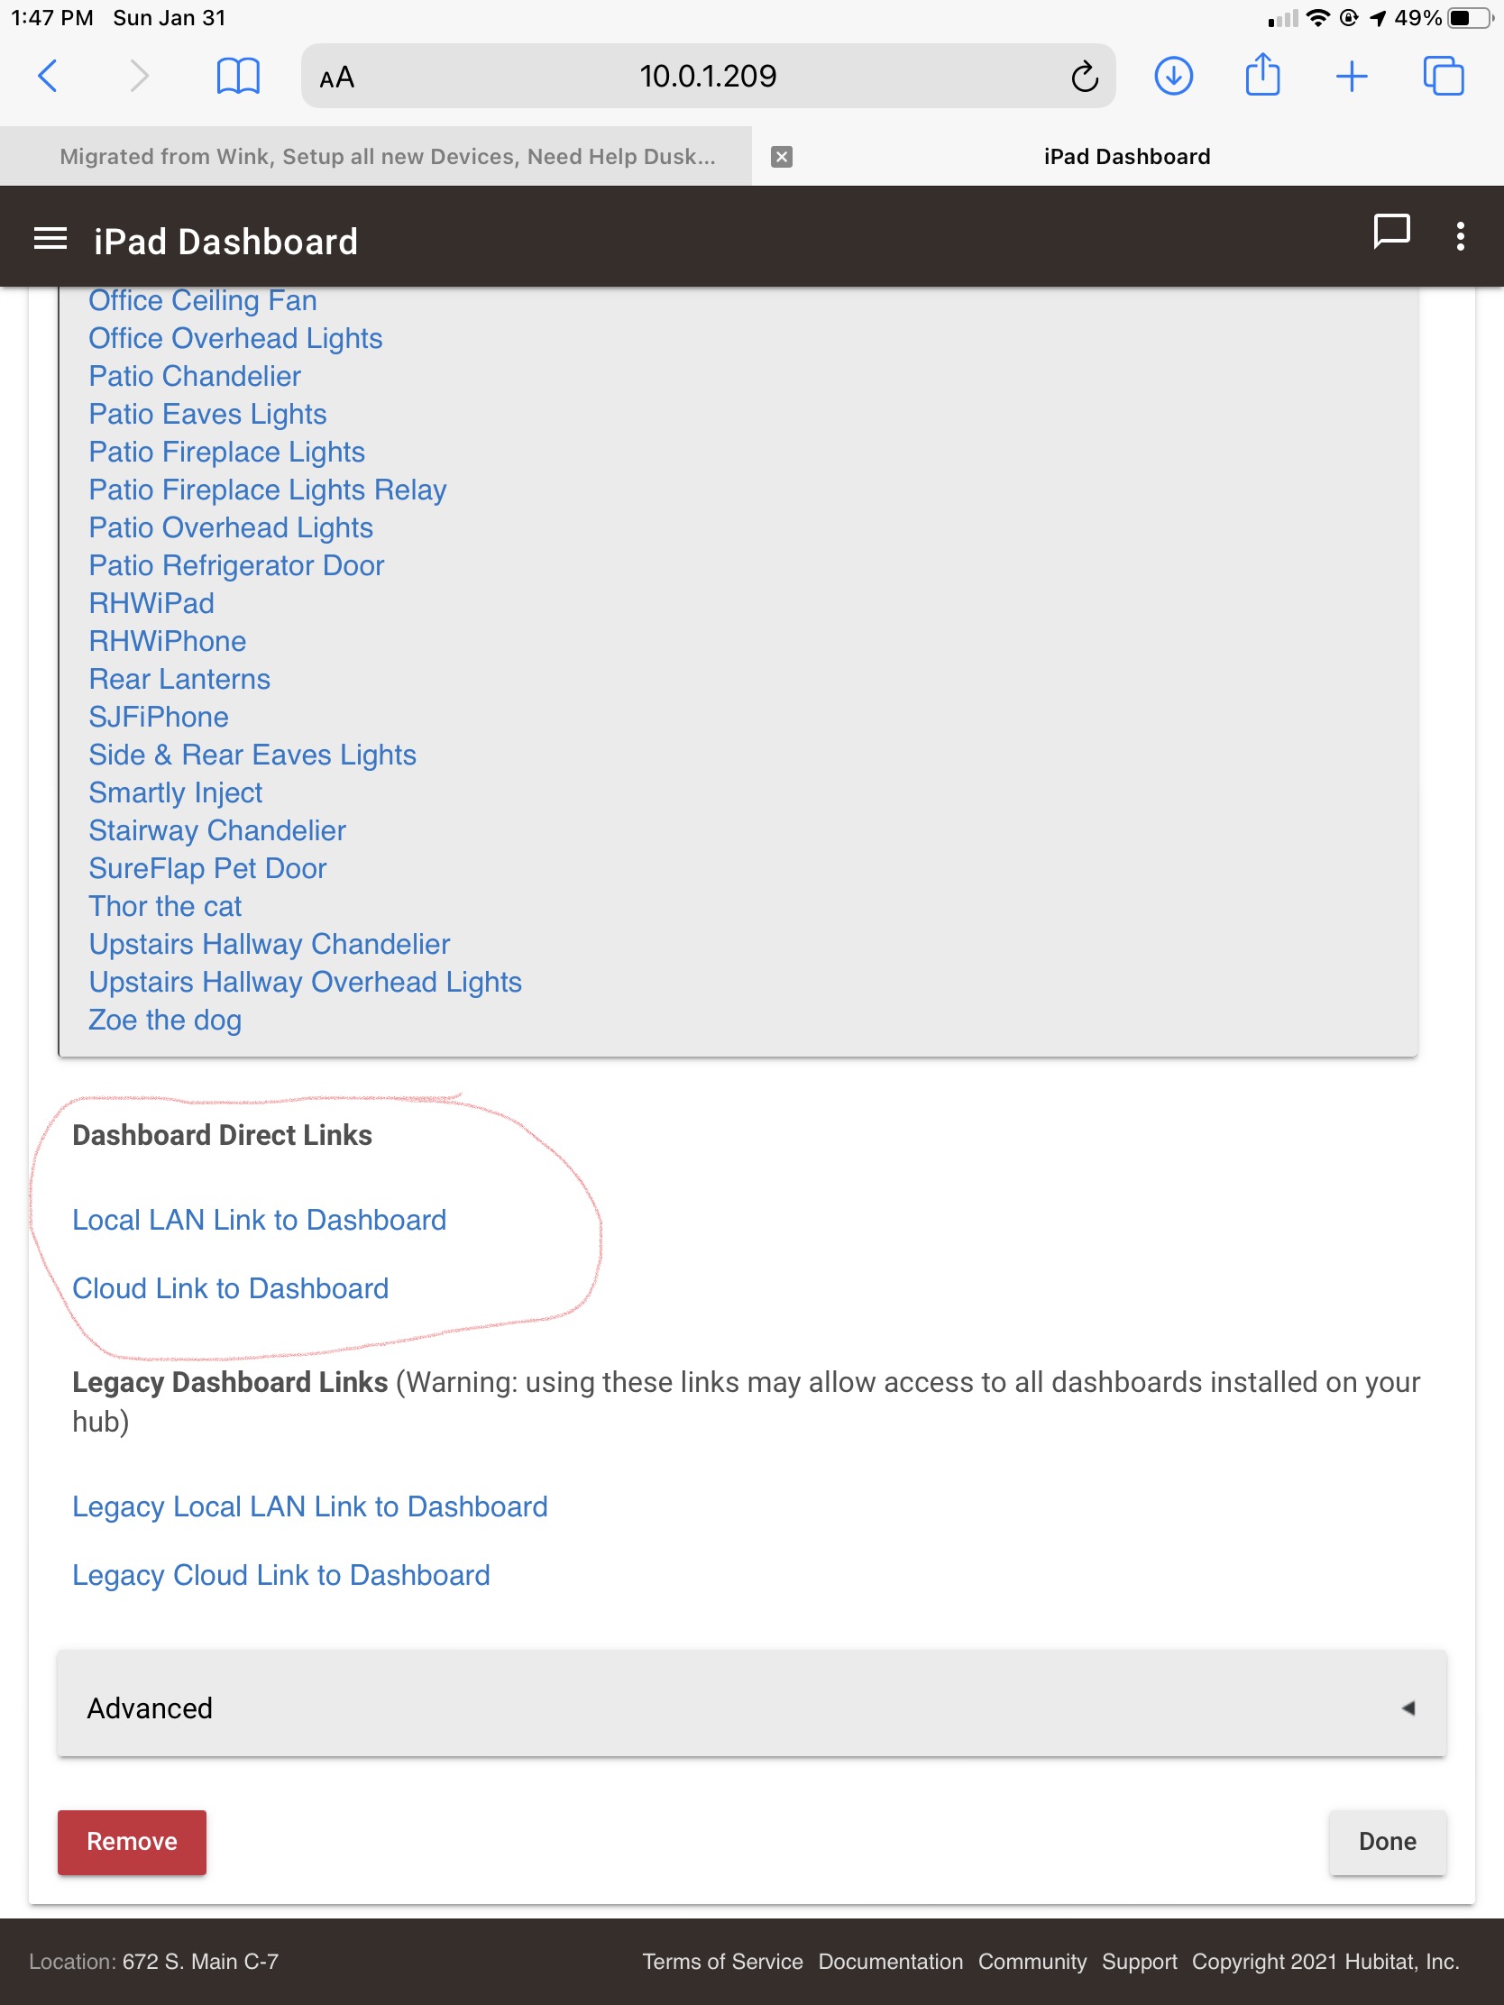Open the three-dot overflow menu
The width and height of the screenshot is (1504, 2005).
1460,236
